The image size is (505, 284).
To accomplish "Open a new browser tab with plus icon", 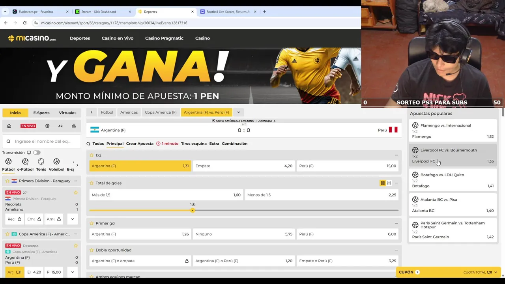I will click(264, 12).
